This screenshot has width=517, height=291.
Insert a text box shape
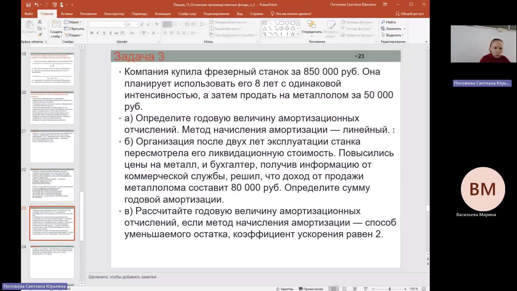point(265,23)
